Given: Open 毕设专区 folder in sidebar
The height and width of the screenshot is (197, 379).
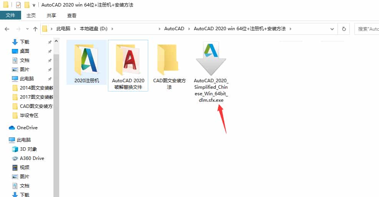Looking at the screenshot, I should pos(25,116).
